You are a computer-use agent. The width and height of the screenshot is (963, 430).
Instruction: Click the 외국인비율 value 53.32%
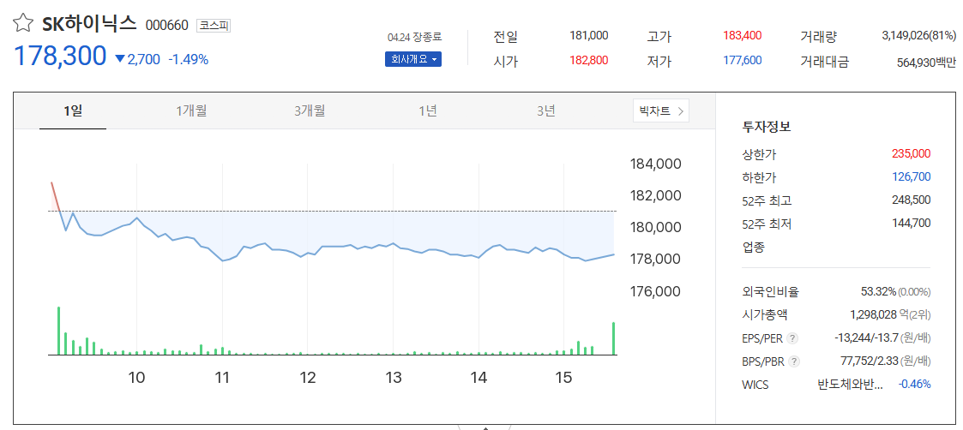click(x=878, y=292)
